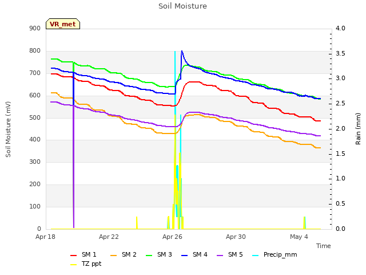Click the Soil Moisture (mV) axis title
The width and height of the screenshot is (366, 275).
point(8,129)
